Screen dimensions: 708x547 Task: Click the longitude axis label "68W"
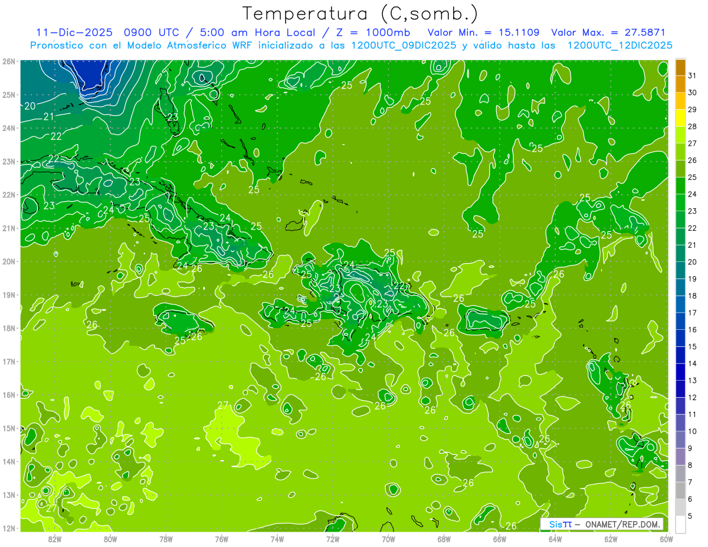click(x=444, y=539)
